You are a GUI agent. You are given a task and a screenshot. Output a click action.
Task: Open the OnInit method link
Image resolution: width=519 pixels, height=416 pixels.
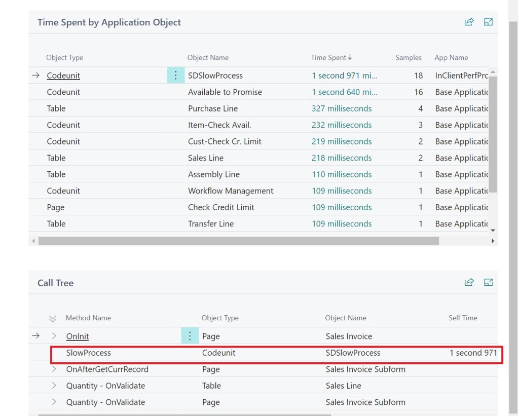[78, 336]
